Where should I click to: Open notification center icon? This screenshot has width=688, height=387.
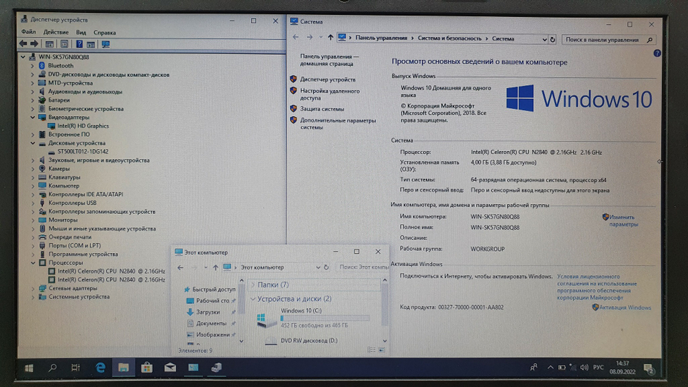coord(649,369)
